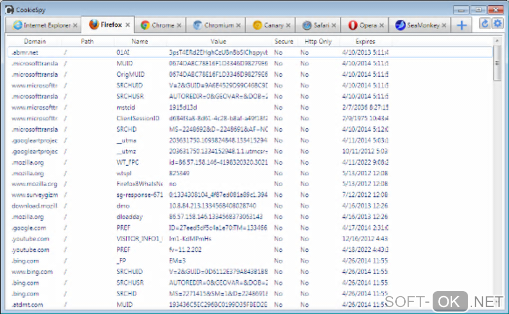
Task: Close the Internet Explorer tab
Action: click(x=75, y=25)
